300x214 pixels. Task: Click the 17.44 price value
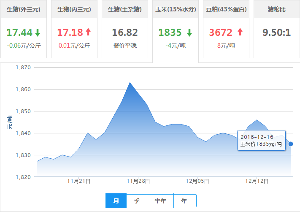pos(19,33)
